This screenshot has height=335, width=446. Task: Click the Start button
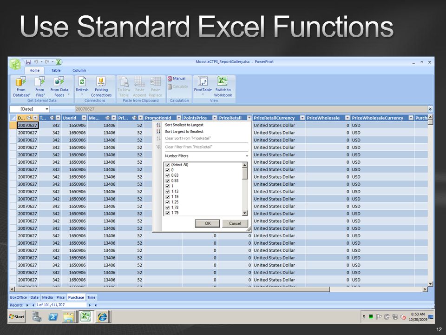17,317
